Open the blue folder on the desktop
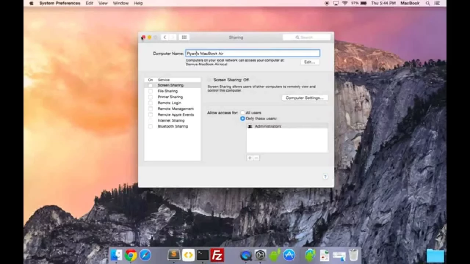Image resolution: width=470 pixels, height=264 pixels. pos(435,256)
